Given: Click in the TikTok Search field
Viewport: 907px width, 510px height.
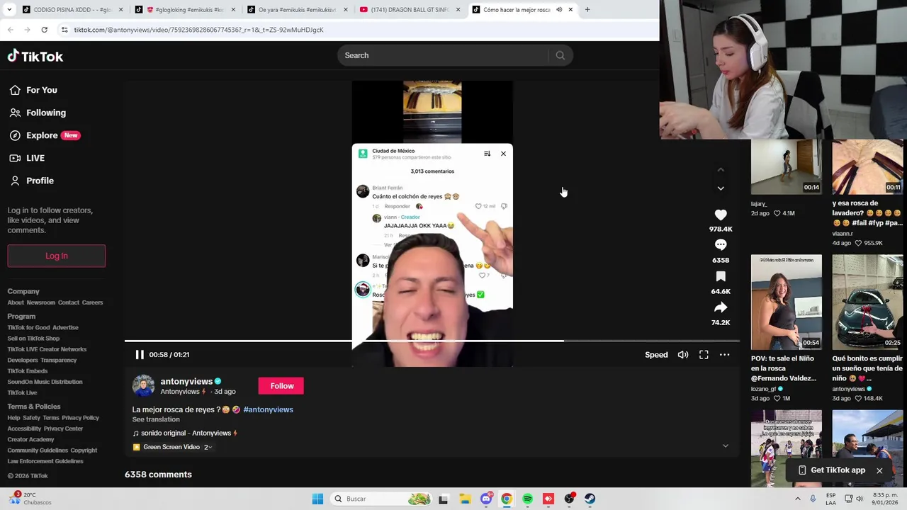Looking at the screenshot, I should point(443,55).
